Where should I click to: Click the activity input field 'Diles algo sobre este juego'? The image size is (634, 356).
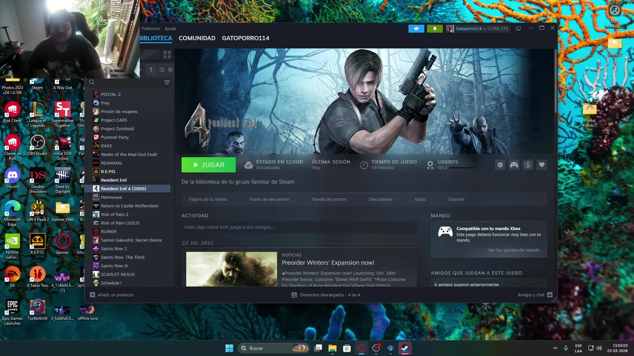point(299,227)
